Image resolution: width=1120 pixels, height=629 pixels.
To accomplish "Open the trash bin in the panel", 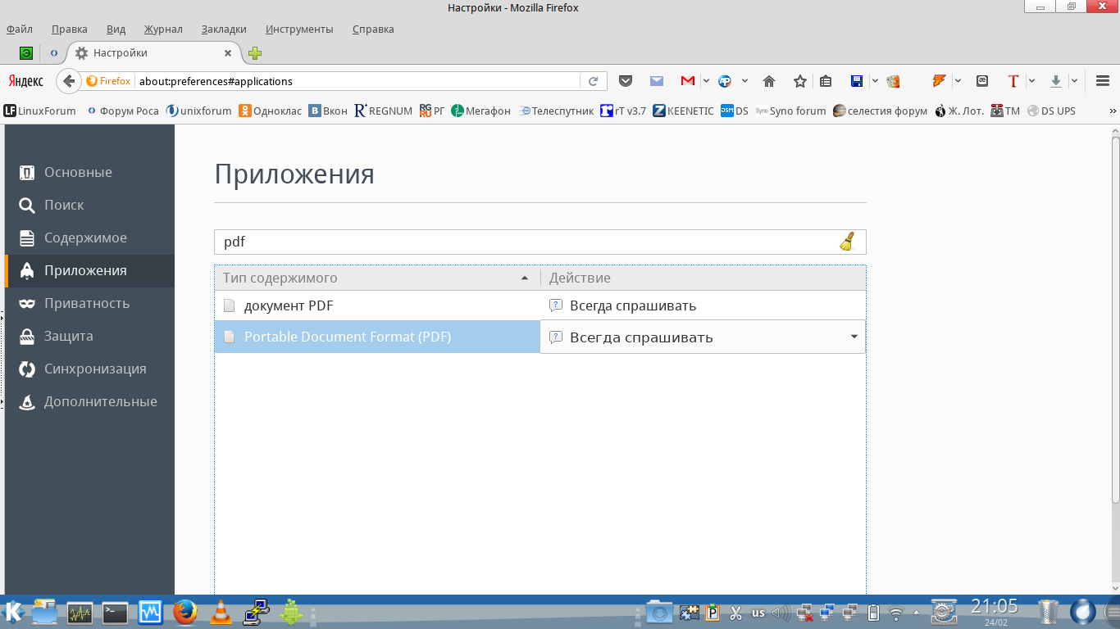I will tap(1049, 612).
